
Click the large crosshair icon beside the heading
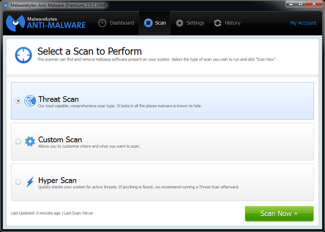click(x=23, y=55)
